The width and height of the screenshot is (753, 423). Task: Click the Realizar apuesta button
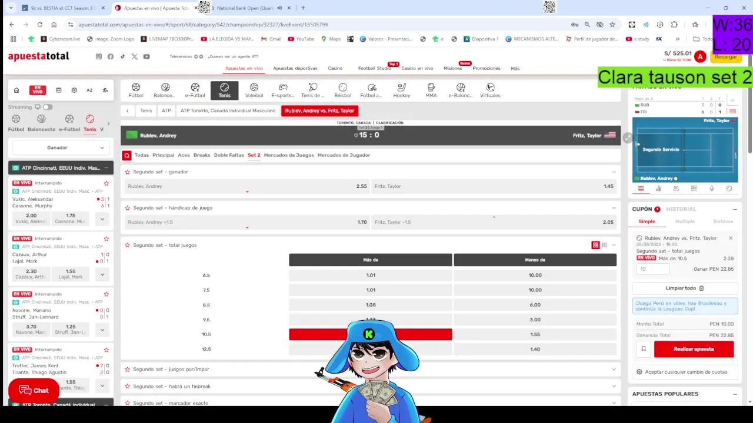(x=694, y=349)
